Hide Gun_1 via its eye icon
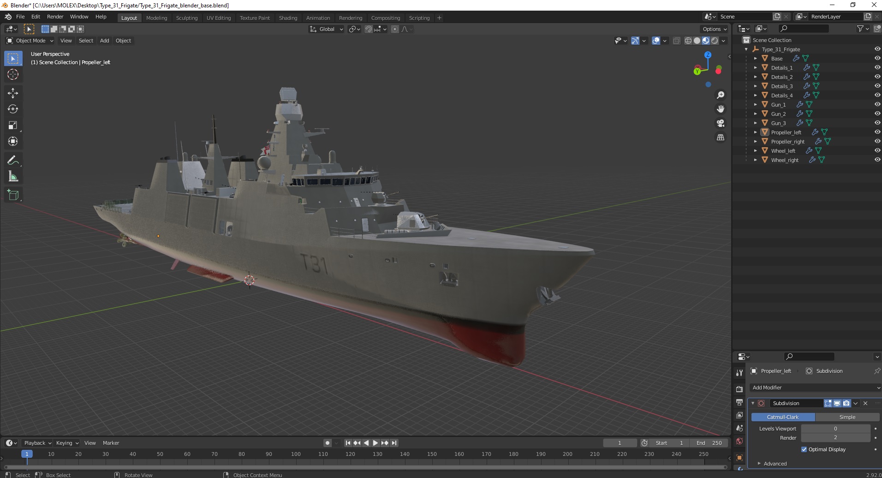This screenshot has width=882, height=478. pos(877,104)
